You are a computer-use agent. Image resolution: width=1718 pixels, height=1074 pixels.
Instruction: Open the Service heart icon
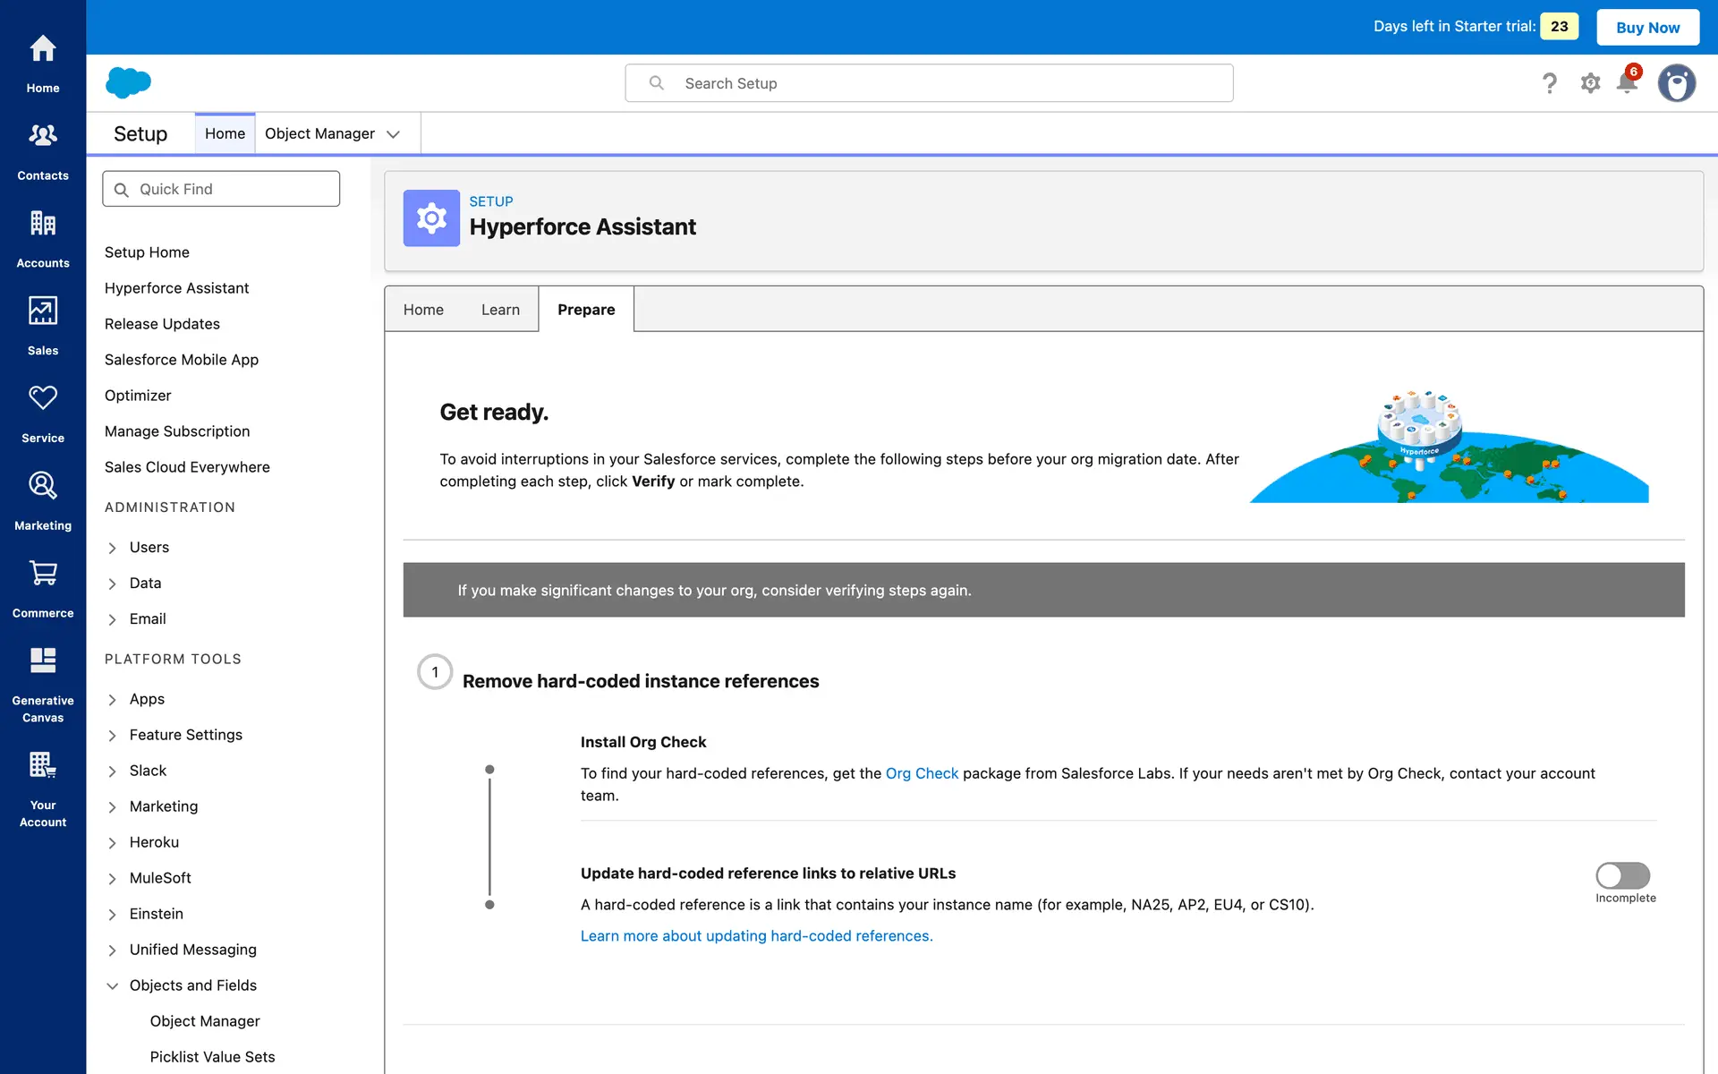(x=42, y=398)
